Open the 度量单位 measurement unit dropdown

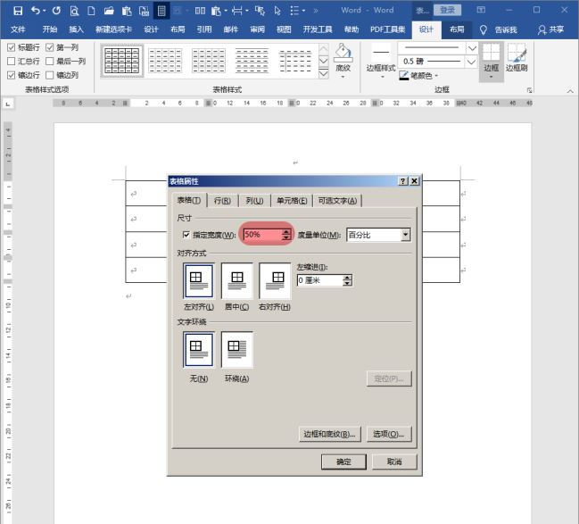[405, 235]
